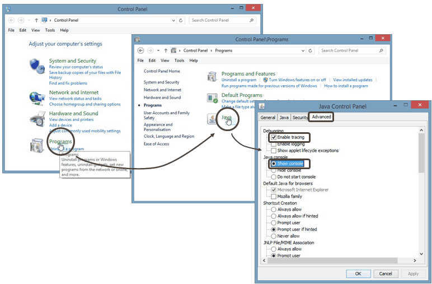Viewport: 432px width, 284px height.
Task: Click rear Control Panel title bar icon
Action: (8, 9)
